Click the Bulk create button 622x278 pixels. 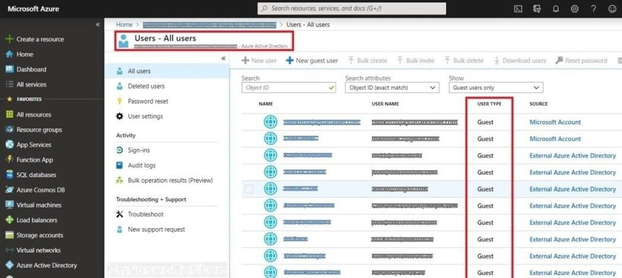click(x=367, y=61)
